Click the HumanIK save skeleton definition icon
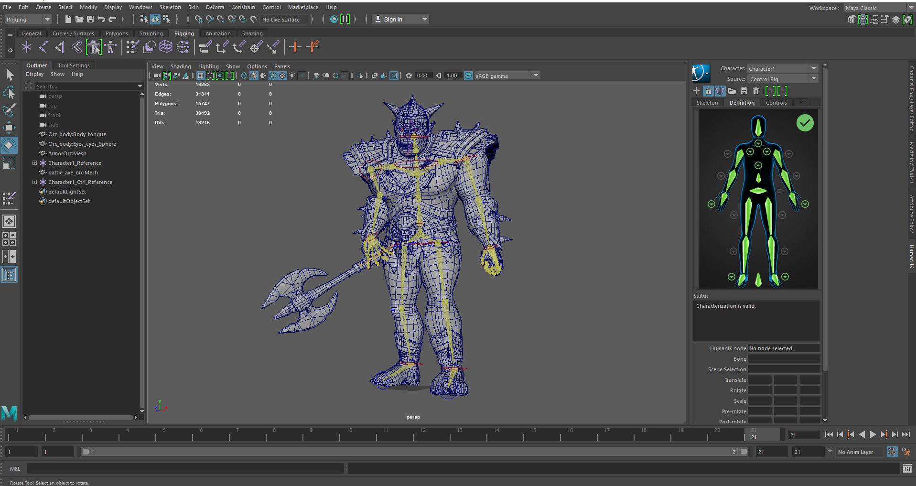 (x=744, y=91)
